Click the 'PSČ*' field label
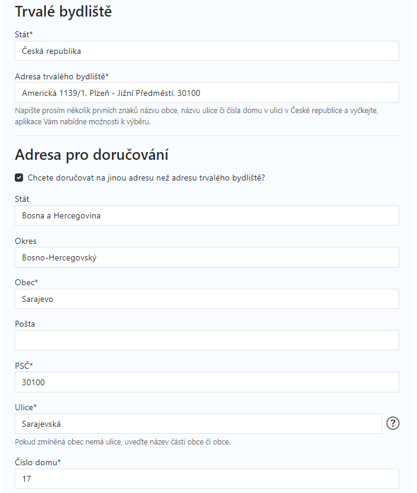Image resolution: width=417 pixels, height=493 pixels. 24,366
